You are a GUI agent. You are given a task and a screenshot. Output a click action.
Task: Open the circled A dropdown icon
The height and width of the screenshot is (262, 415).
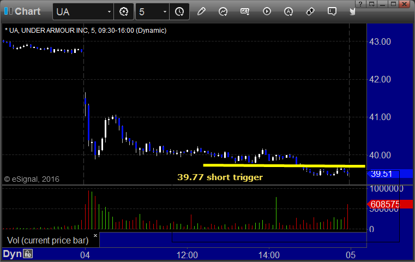288,11
